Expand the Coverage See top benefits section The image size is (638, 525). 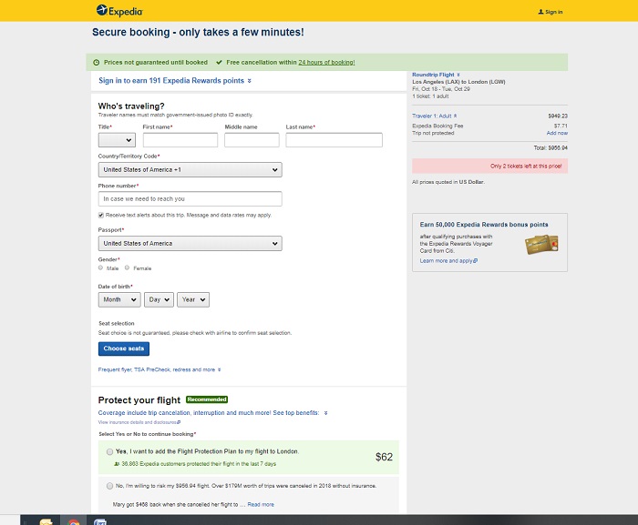(212, 413)
